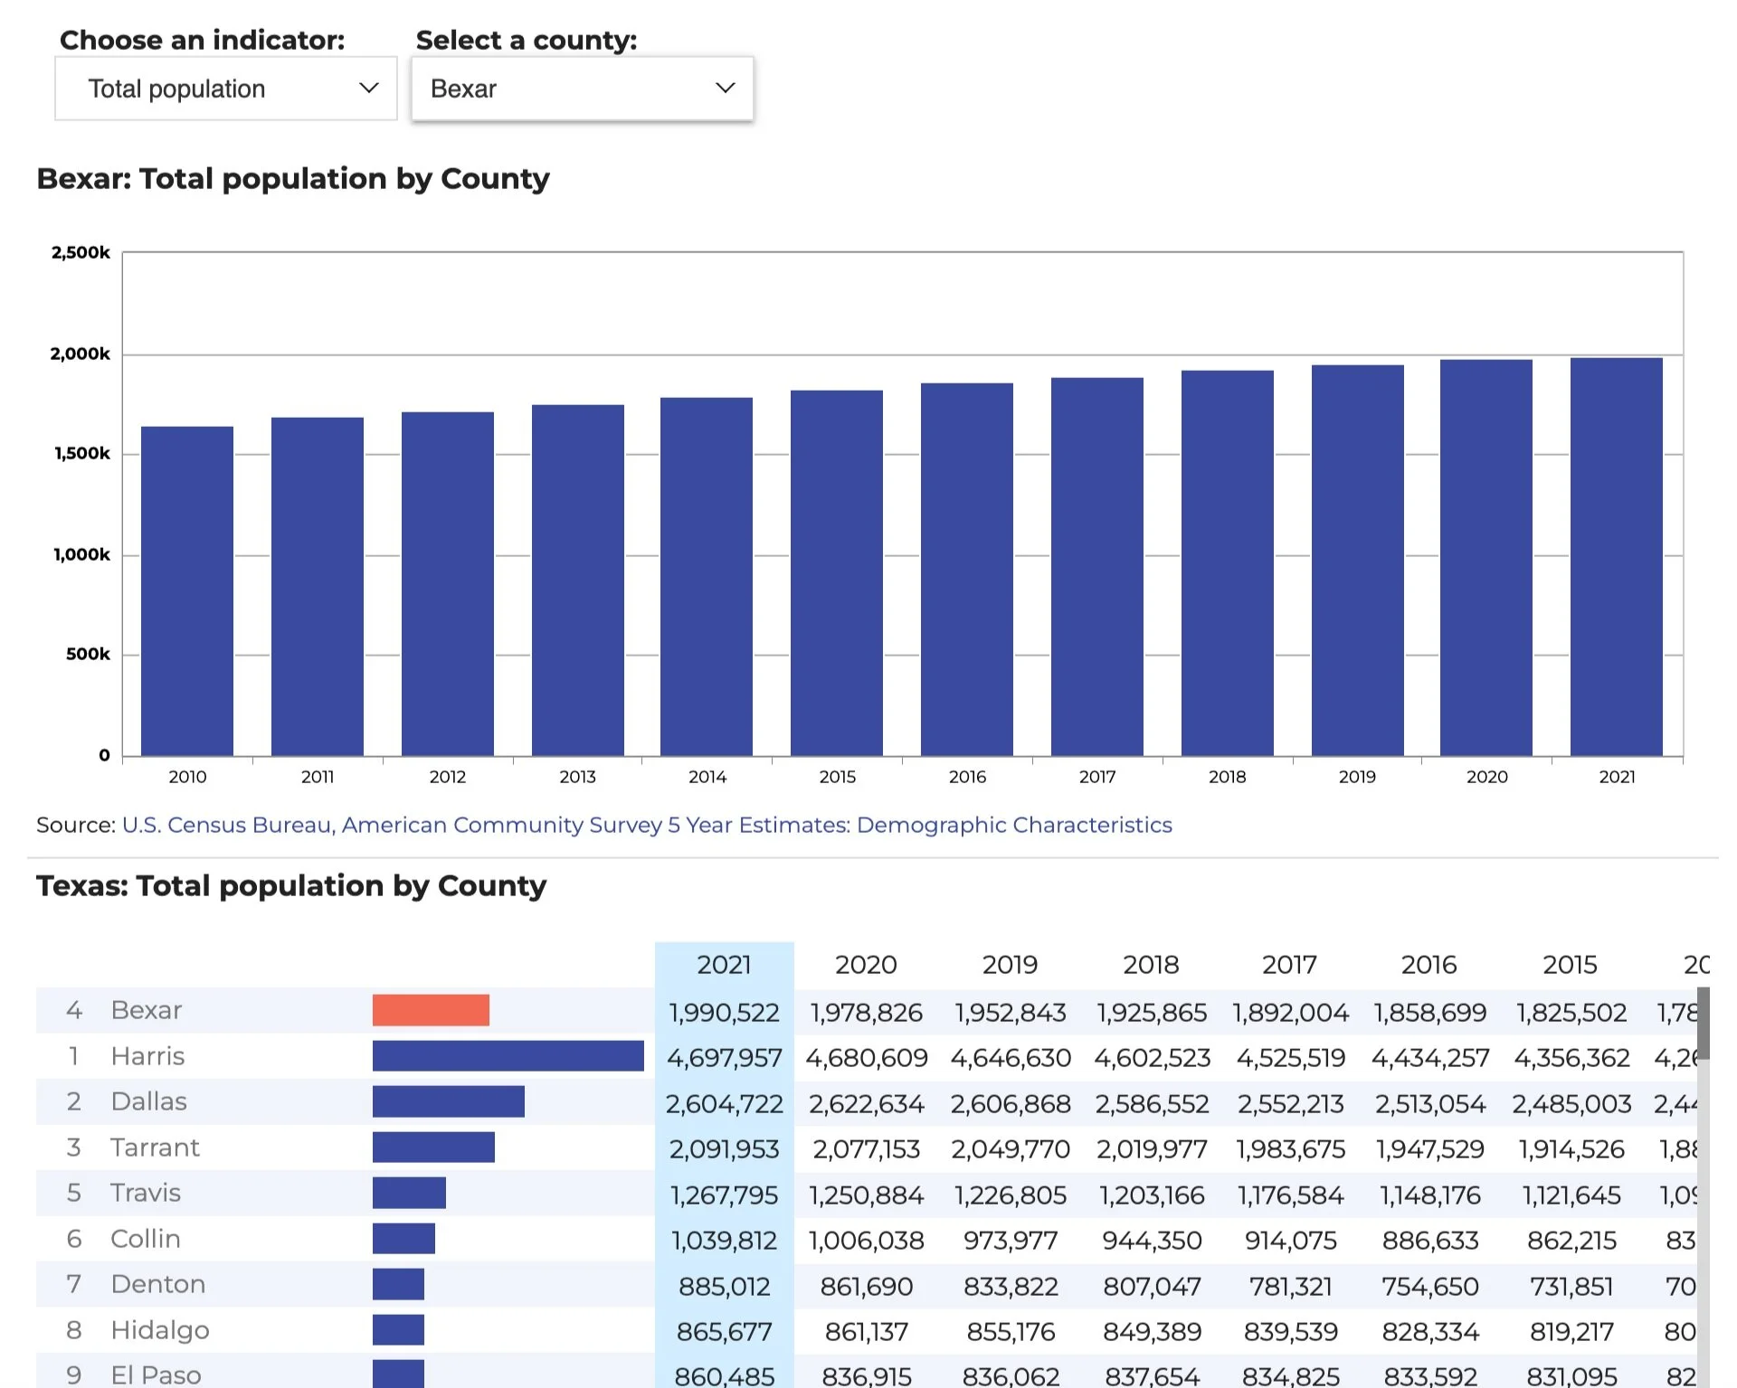The image size is (1737, 1388).
Task: Click the Tarrant county name
Action: (155, 1147)
